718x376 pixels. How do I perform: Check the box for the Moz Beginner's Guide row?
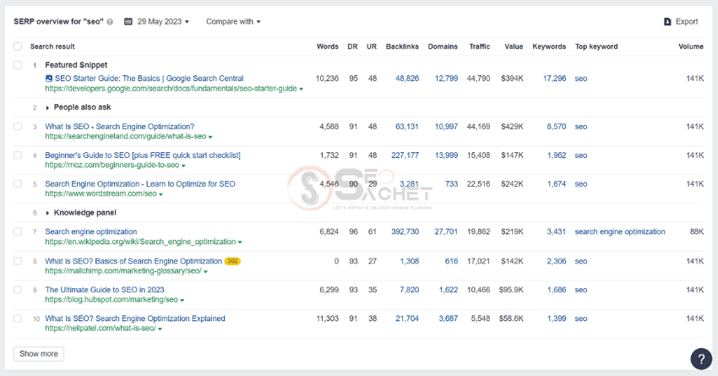18,155
